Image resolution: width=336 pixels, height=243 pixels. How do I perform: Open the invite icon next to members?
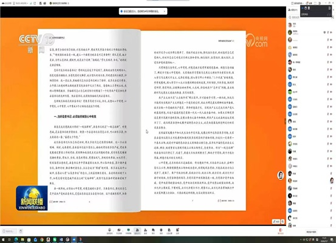[145, 230]
